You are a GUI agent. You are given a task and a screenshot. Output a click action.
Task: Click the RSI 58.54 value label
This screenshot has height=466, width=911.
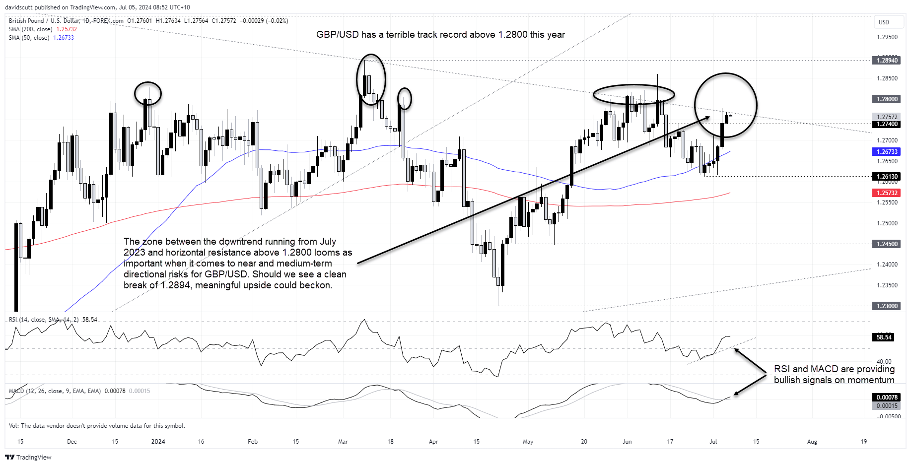pyautogui.click(x=884, y=337)
